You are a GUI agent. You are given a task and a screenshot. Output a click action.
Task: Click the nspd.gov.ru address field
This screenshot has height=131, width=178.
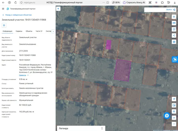(x=29, y=3)
